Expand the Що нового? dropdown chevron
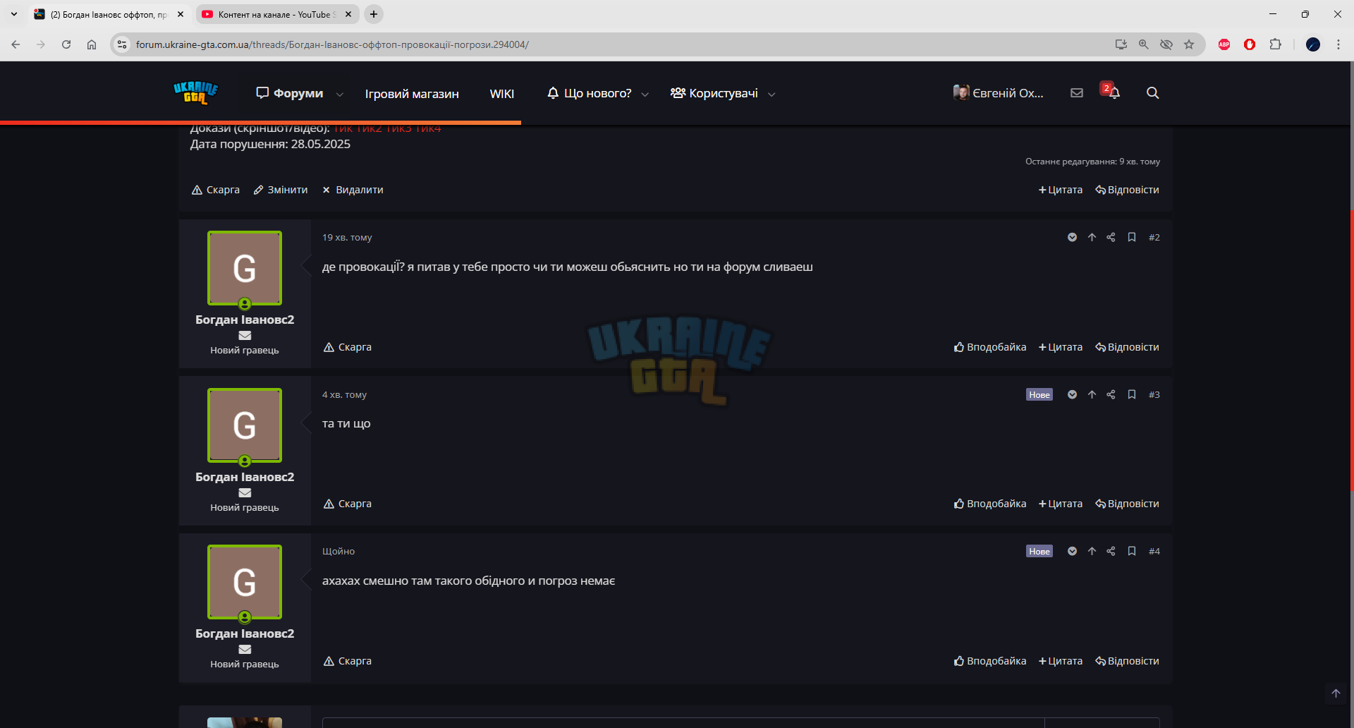The width and height of the screenshot is (1354, 728). click(645, 94)
